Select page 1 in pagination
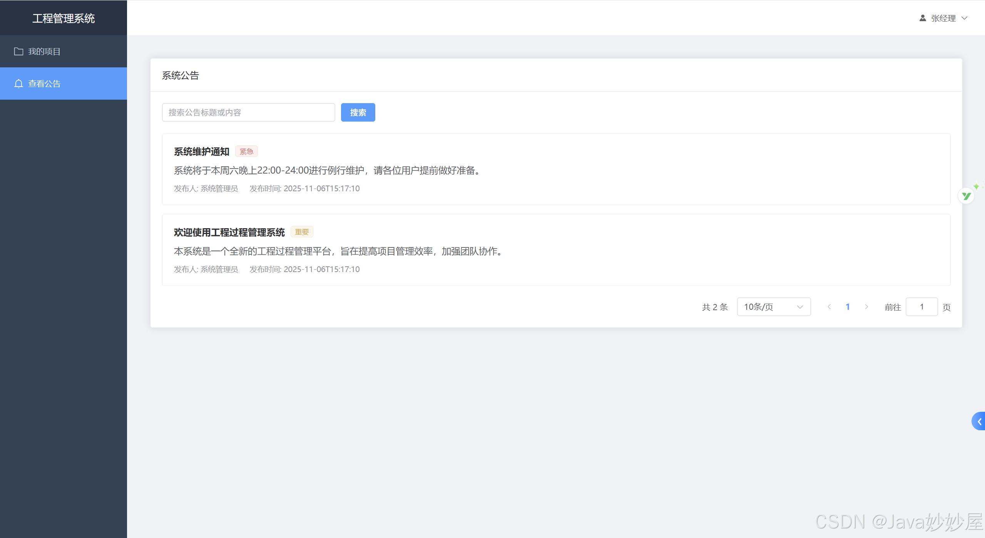The image size is (985, 538). pos(848,307)
